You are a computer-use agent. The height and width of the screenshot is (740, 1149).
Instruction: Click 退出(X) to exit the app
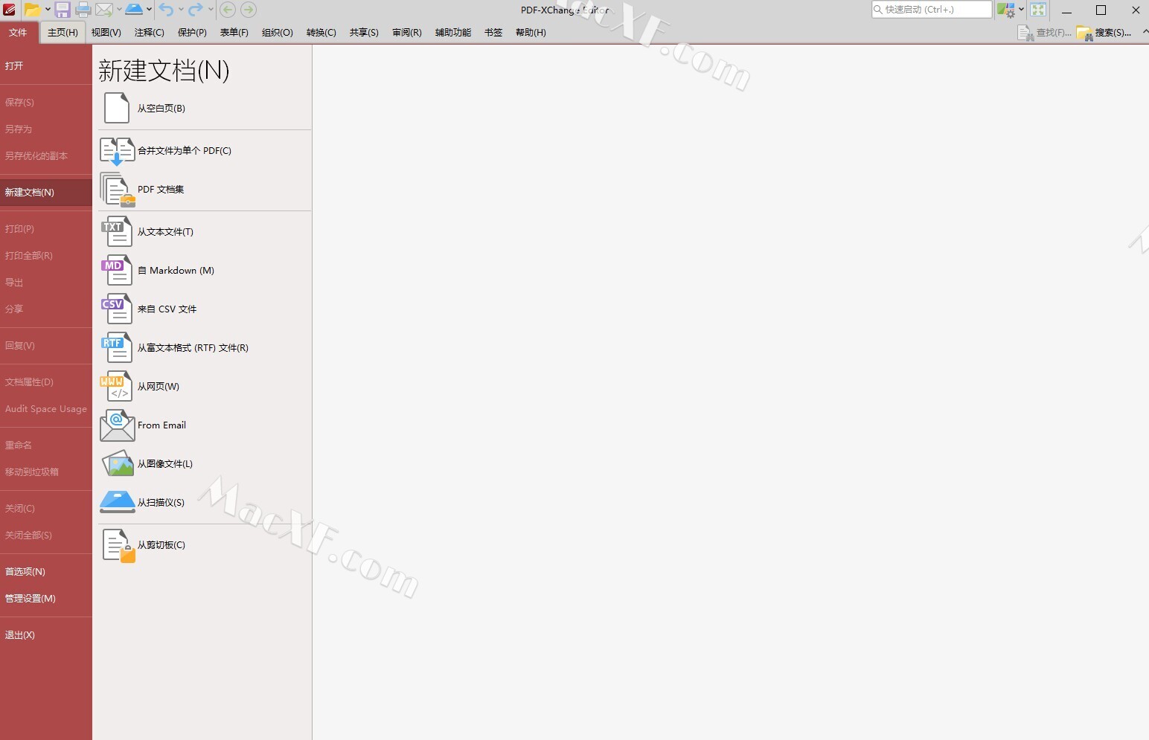tap(46, 635)
